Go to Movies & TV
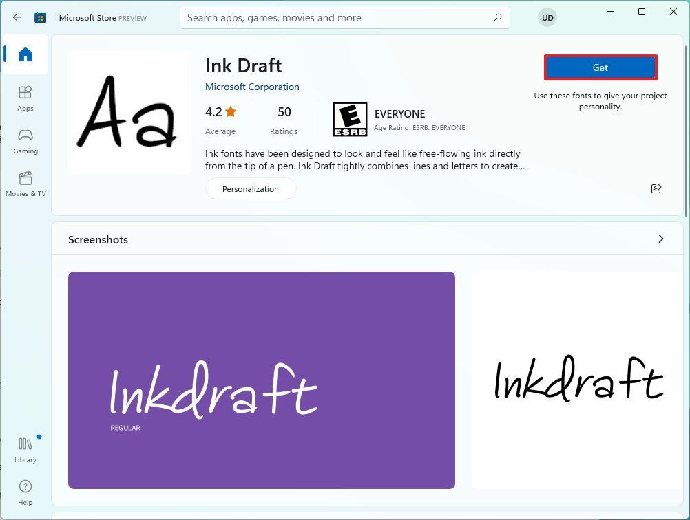Viewport: 690px width, 520px height. [x=25, y=182]
